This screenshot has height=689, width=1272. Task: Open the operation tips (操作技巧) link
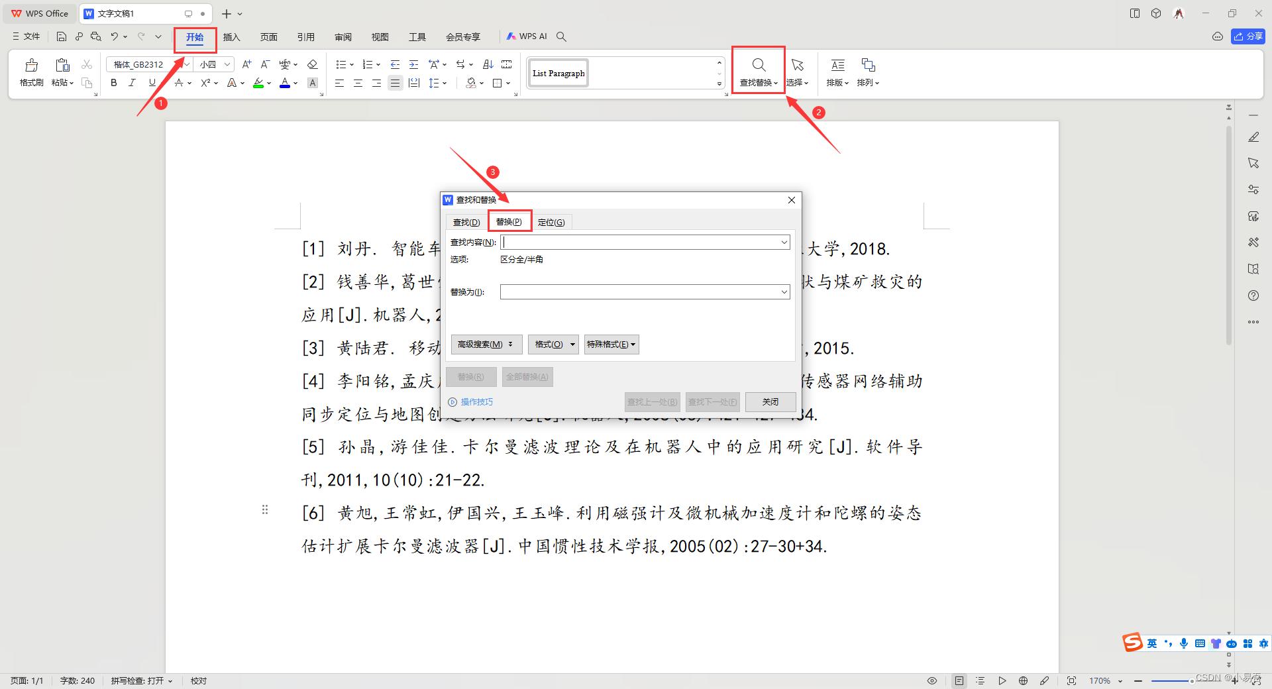pos(470,402)
